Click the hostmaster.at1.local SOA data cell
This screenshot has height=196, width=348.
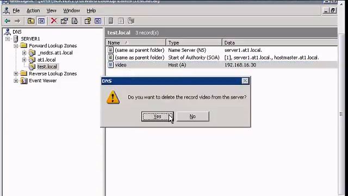(271, 57)
